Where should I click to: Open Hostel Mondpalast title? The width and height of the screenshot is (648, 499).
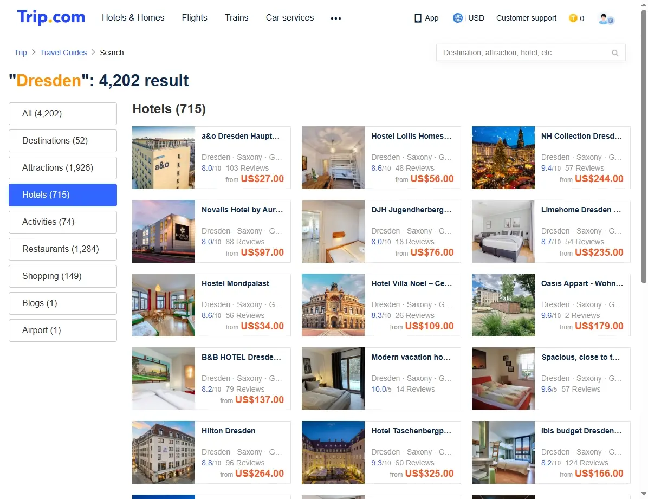click(x=235, y=283)
